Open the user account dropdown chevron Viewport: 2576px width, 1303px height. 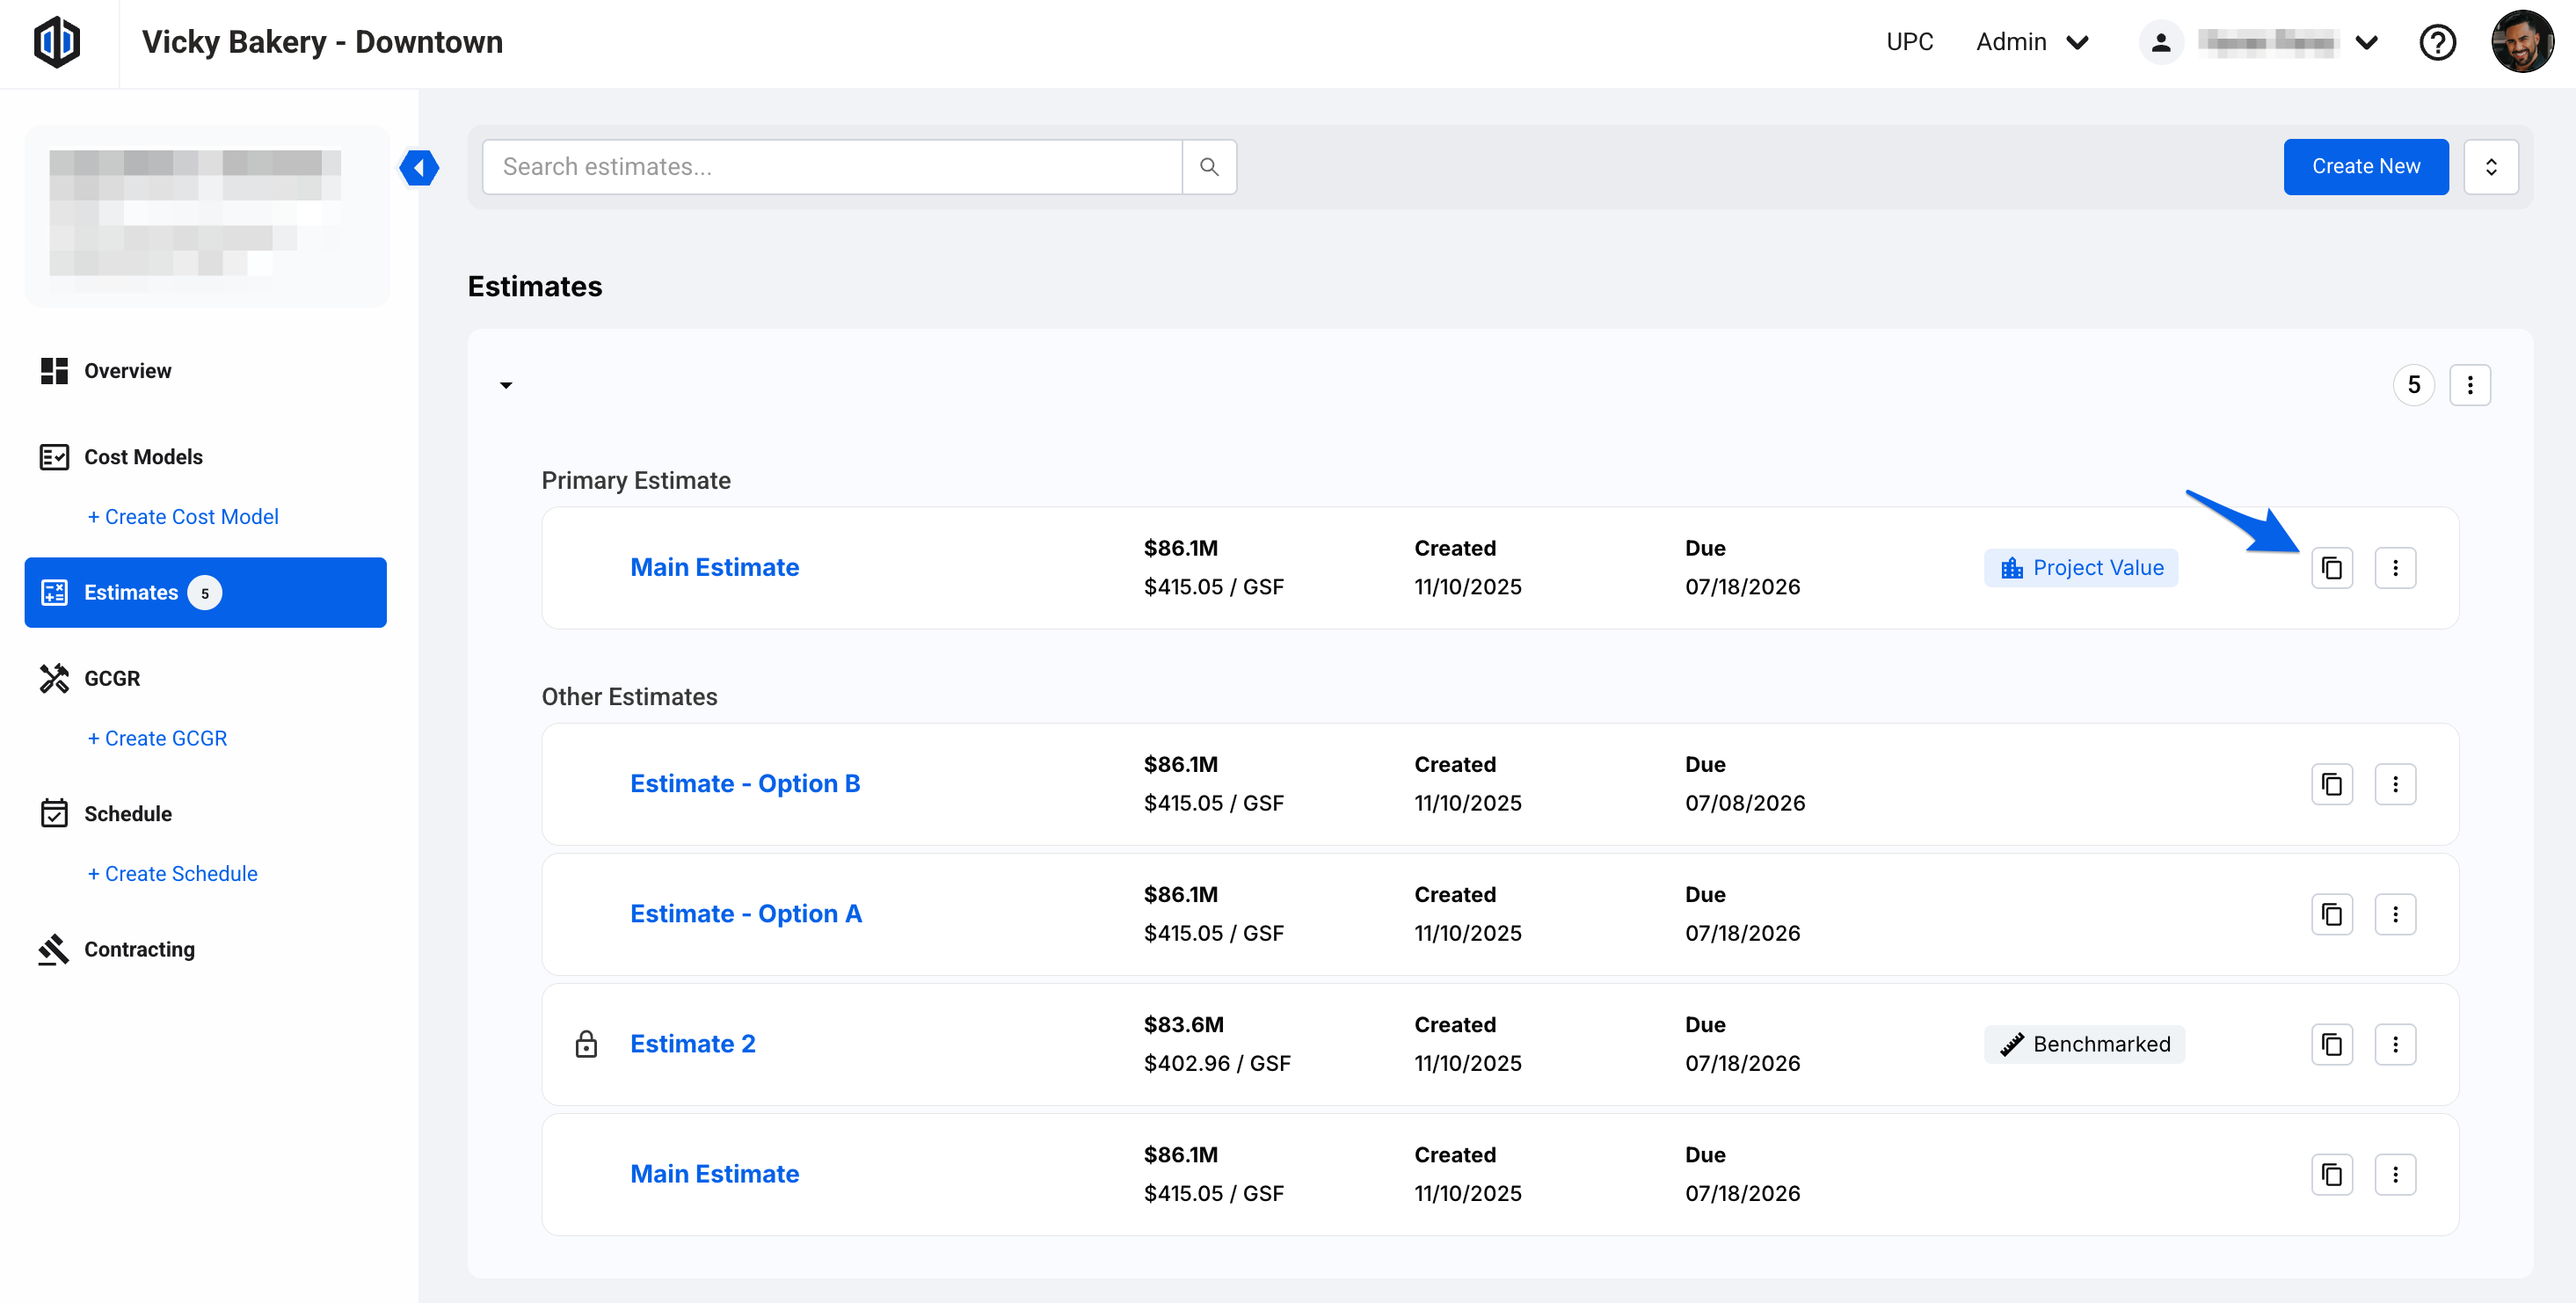pos(2366,43)
